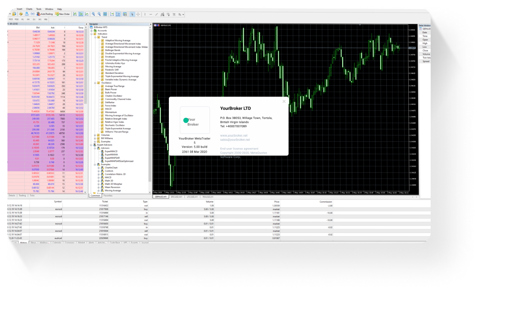
Task: Open the End-user license agreement link
Action: tap(239, 148)
